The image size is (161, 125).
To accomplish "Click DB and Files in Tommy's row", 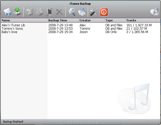I will click(114, 29).
